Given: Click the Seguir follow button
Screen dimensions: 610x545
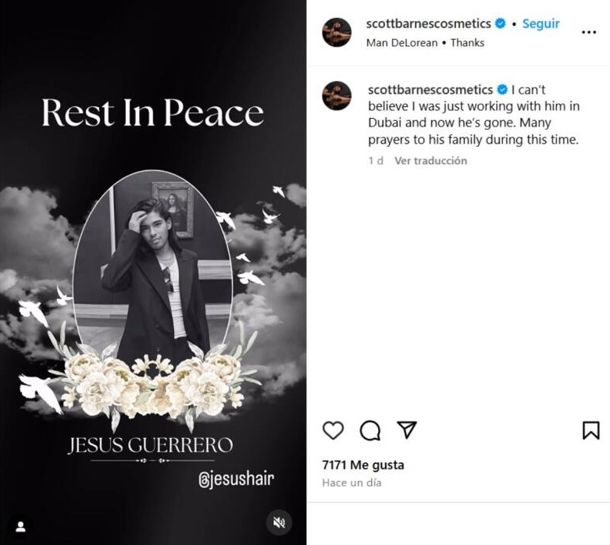Looking at the screenshot, I should click(540, 23).
